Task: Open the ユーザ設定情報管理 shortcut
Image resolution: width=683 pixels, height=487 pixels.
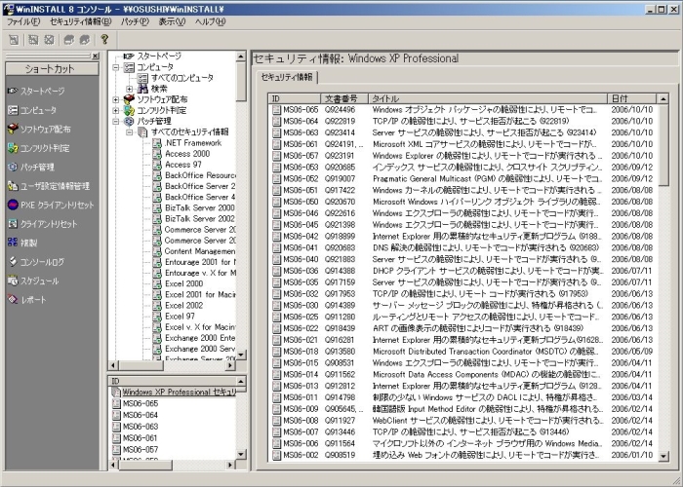Action: point(49,186)
